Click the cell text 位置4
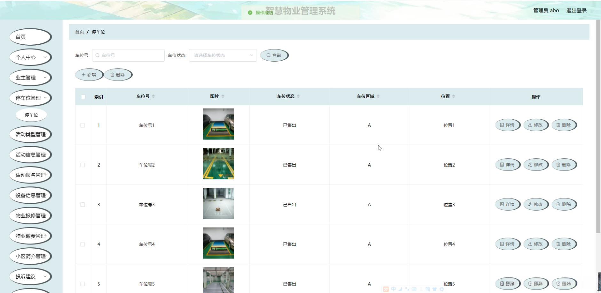Screen dimensions: 601x293 pos(449,244)
